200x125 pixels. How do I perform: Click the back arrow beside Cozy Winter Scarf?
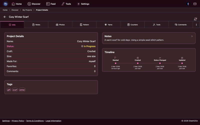click(5, 17)
